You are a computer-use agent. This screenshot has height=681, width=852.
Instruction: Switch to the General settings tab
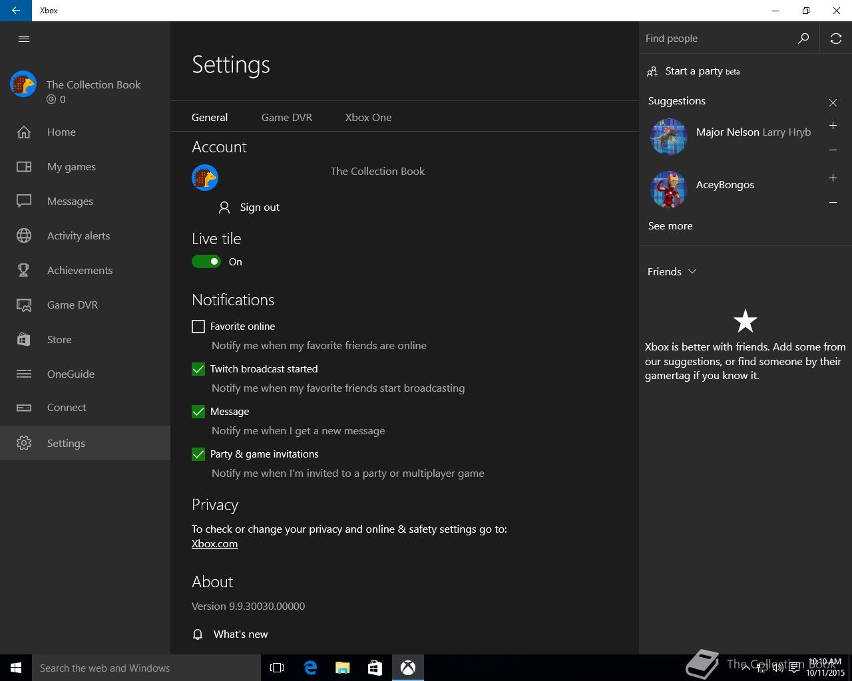(x=210, y=117)
